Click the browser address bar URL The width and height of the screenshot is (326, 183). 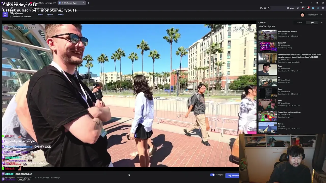[x=48, y=8]
